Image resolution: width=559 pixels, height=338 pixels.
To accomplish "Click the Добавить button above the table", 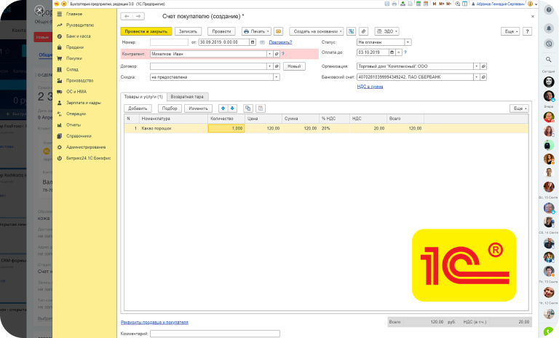I will click(x=138, y=108).
